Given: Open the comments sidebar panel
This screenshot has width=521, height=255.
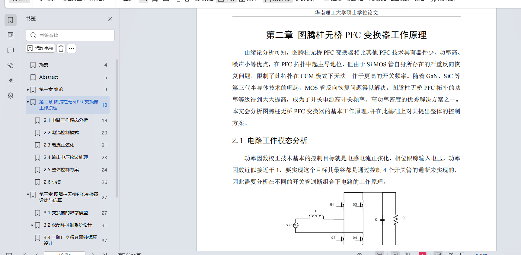Looking at the screenshot, I should pos(11,50).
